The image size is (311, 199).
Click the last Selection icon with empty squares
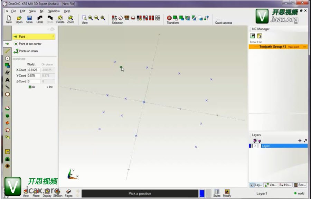(158, 18)
